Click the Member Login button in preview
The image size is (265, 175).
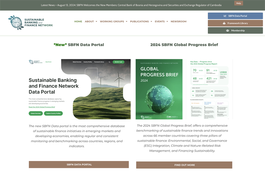tap(118, 62)
